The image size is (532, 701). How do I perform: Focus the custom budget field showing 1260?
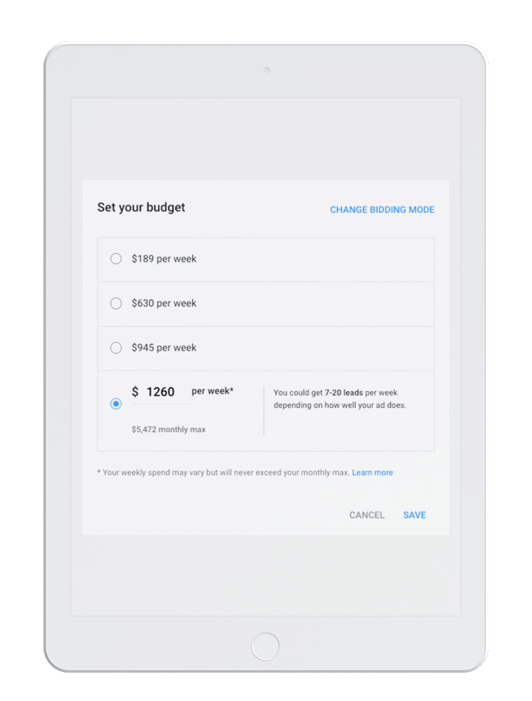pos(161,392)
